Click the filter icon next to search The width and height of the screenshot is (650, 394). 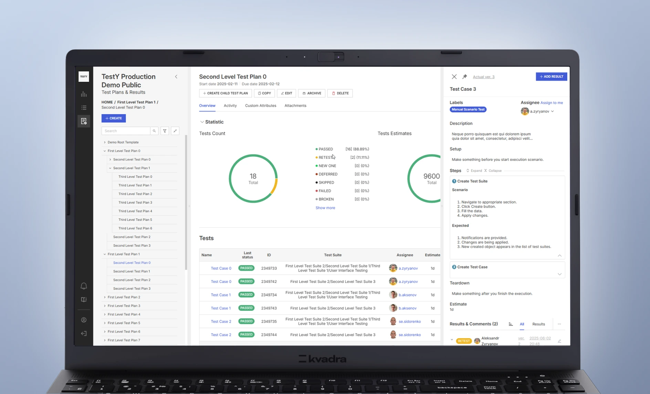click(165, 131)
